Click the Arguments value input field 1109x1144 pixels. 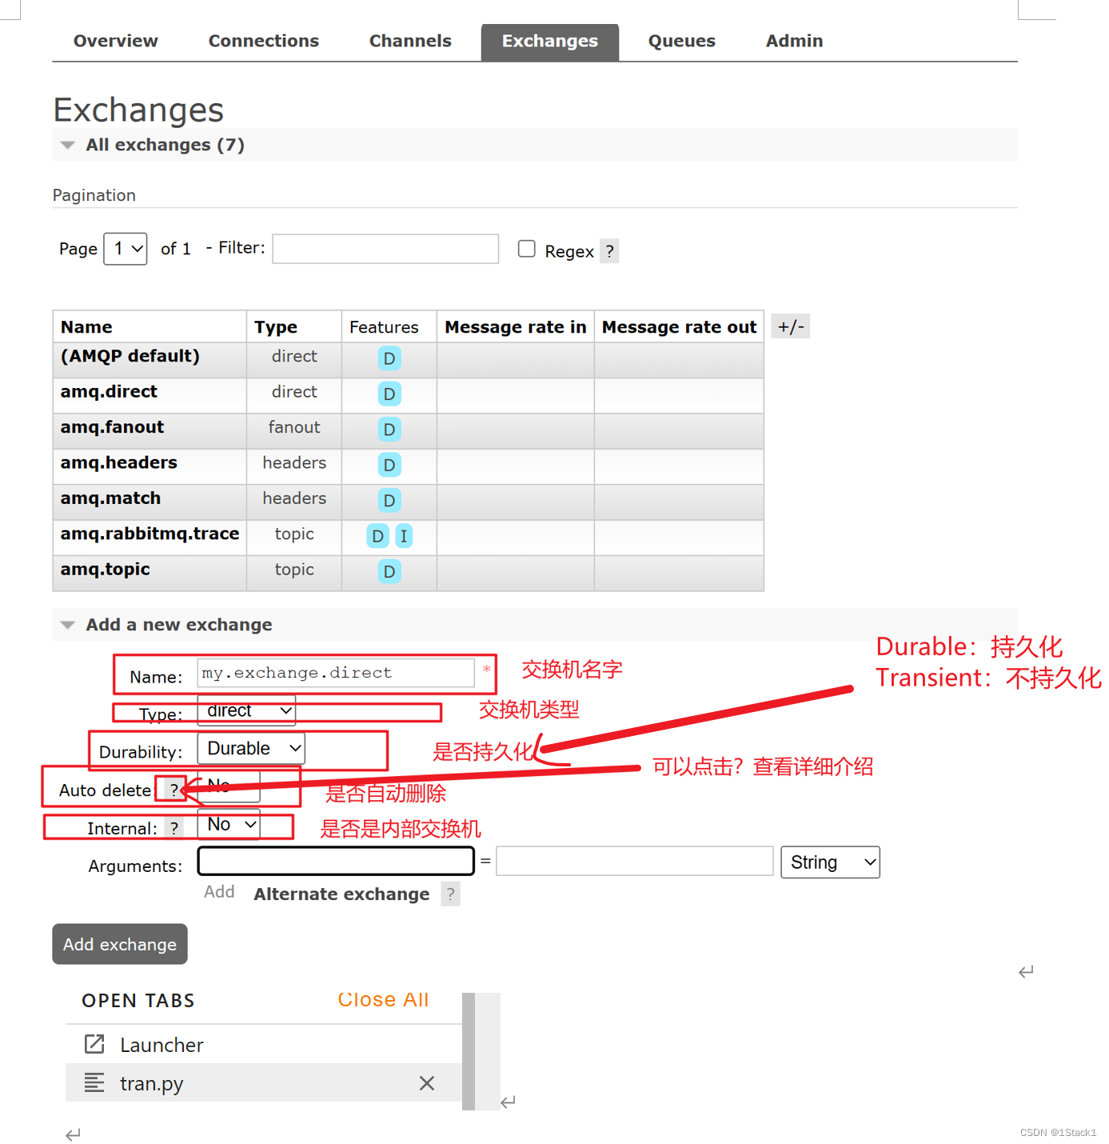coord(635,861)
